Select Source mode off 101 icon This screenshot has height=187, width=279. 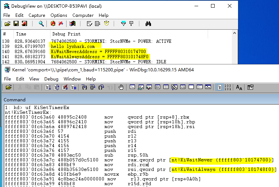coord(228,87)
